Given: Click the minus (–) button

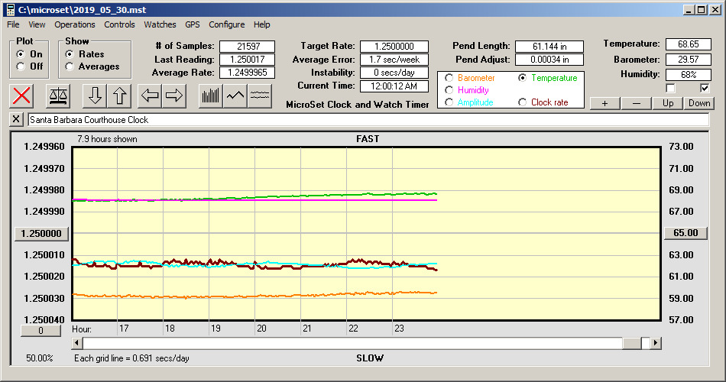Looking at the screenshot, I should pyautogui.click(x=636, y=103).
